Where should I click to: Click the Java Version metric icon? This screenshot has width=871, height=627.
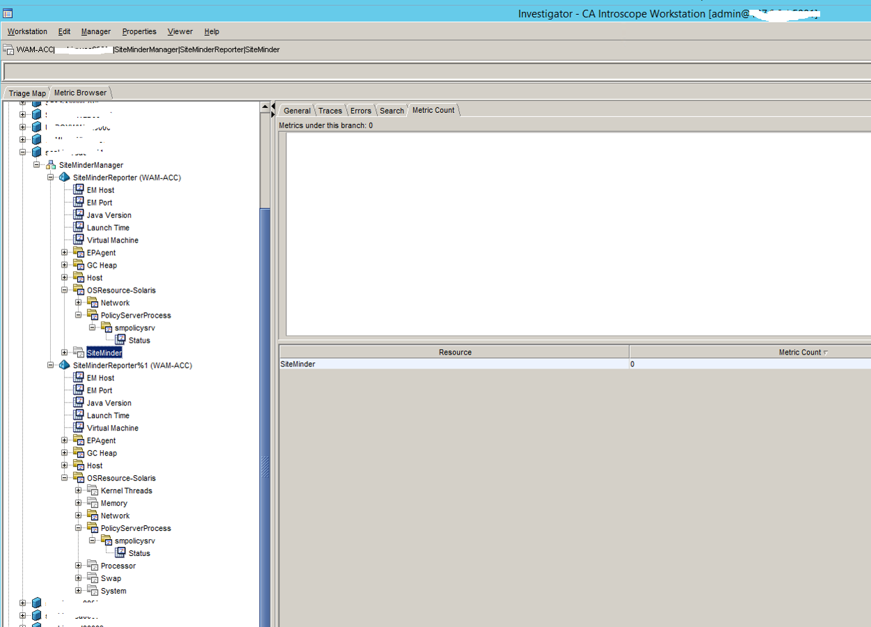pos(77,215)
